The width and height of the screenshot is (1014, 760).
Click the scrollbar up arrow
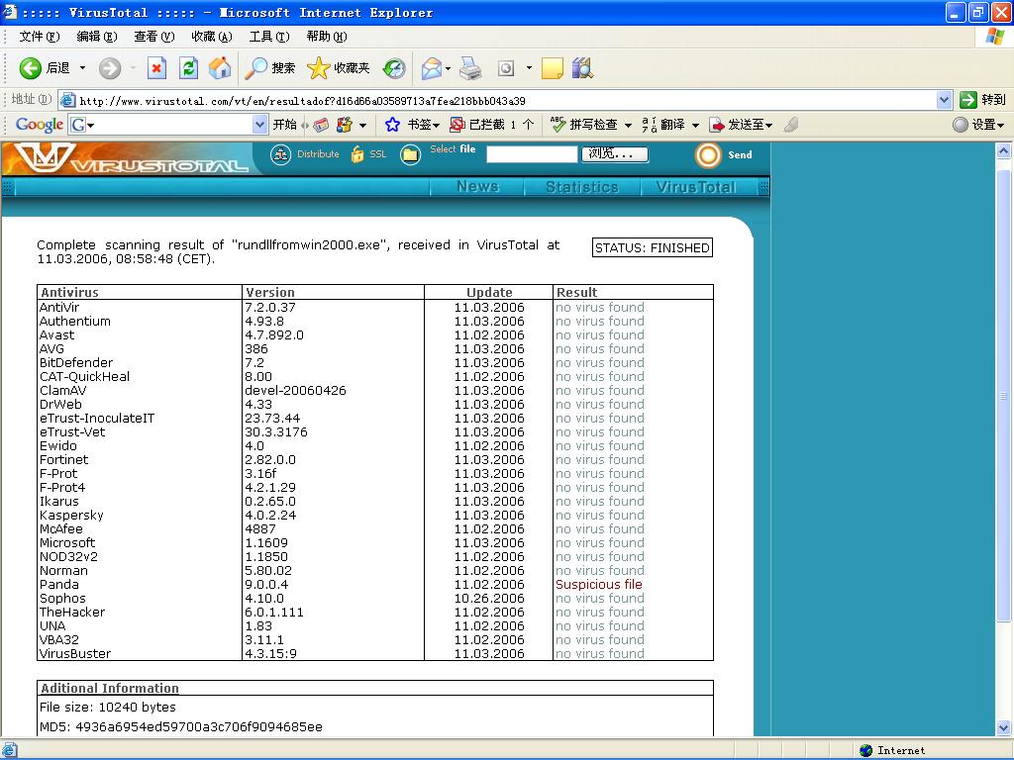click(1003, 151)
